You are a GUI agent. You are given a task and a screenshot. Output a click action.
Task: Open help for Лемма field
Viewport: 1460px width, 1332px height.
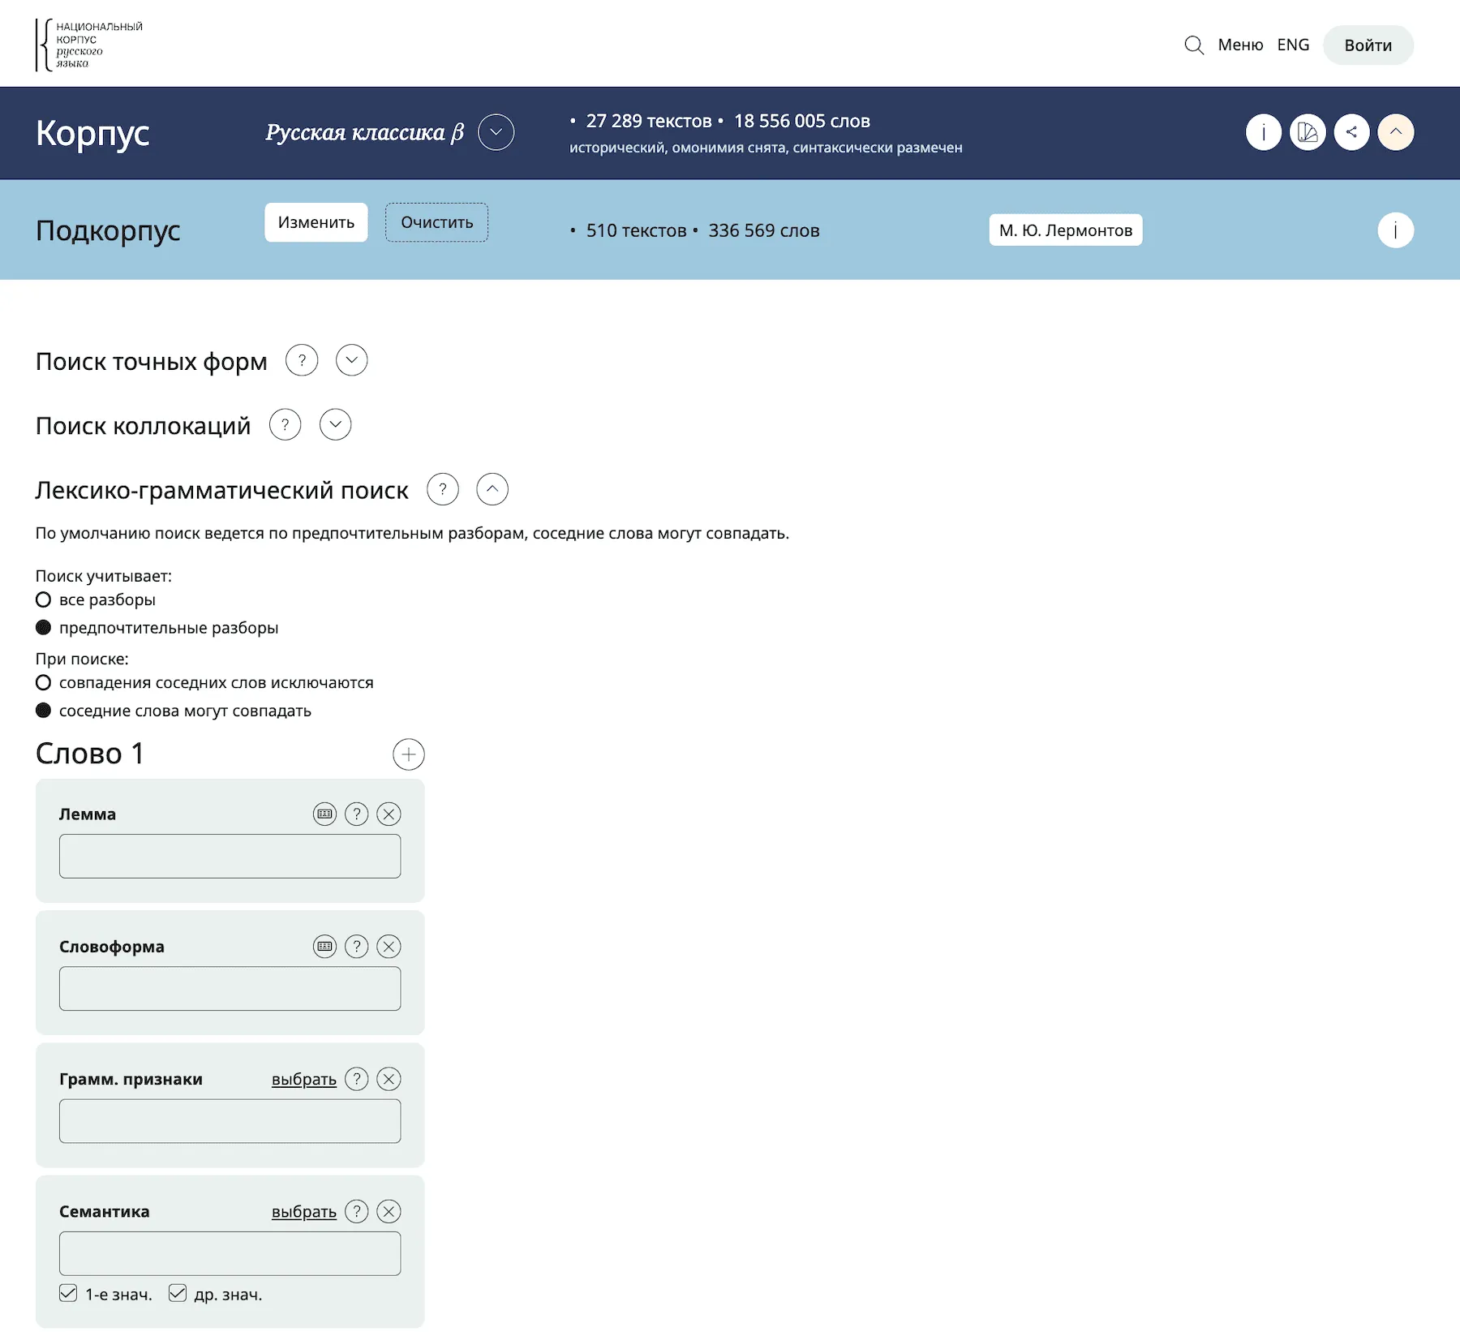357,814
